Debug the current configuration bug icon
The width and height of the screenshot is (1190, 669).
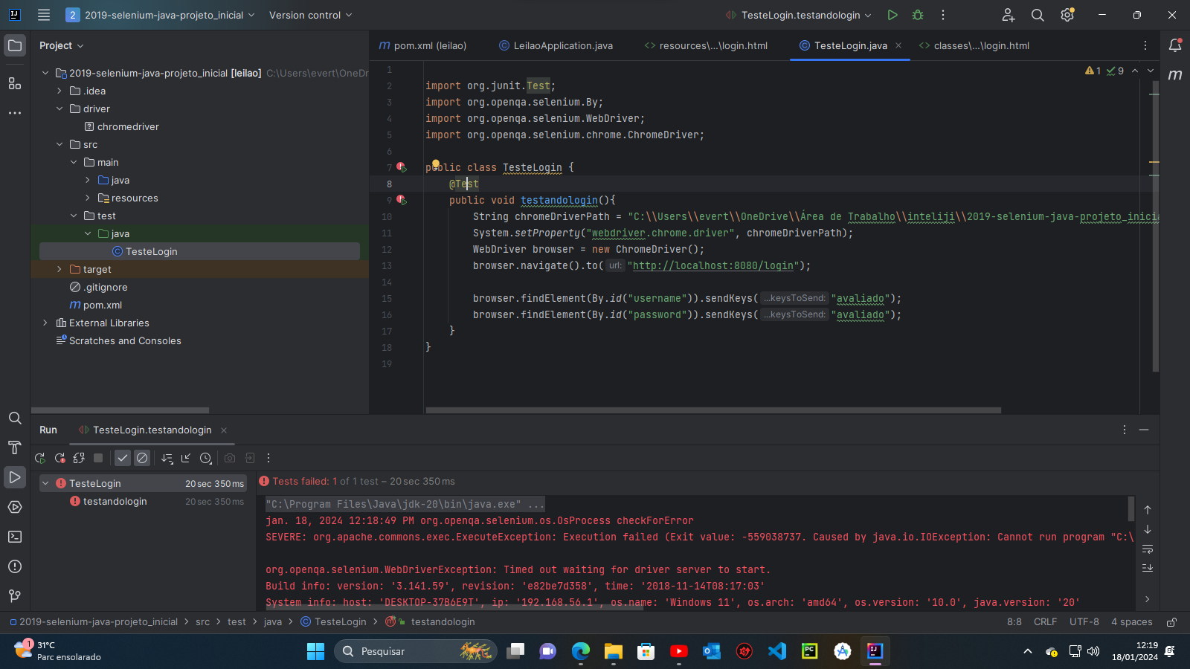918,15
